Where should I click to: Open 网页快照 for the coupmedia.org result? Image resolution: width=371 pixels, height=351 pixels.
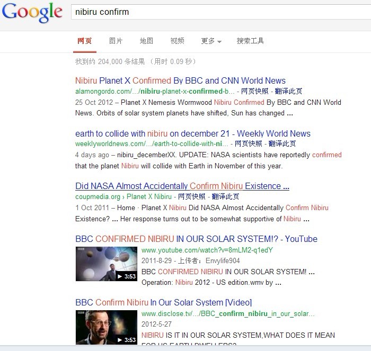pyautogui.click(x=191, y=196)
